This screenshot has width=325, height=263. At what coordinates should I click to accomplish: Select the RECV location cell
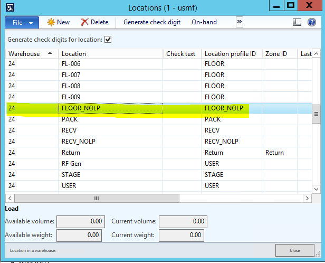click(x=111, y=130)
